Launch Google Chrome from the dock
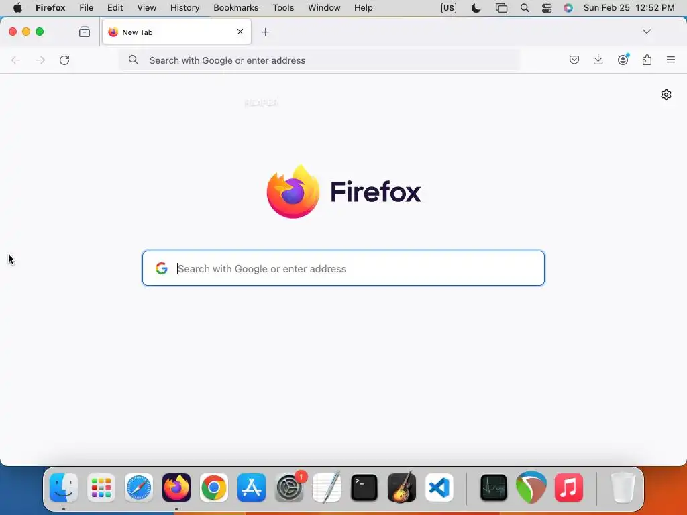This screenshot has width=687, height=515. [214, 488]
